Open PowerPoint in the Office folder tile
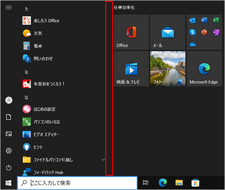 [x=204, y=32]
